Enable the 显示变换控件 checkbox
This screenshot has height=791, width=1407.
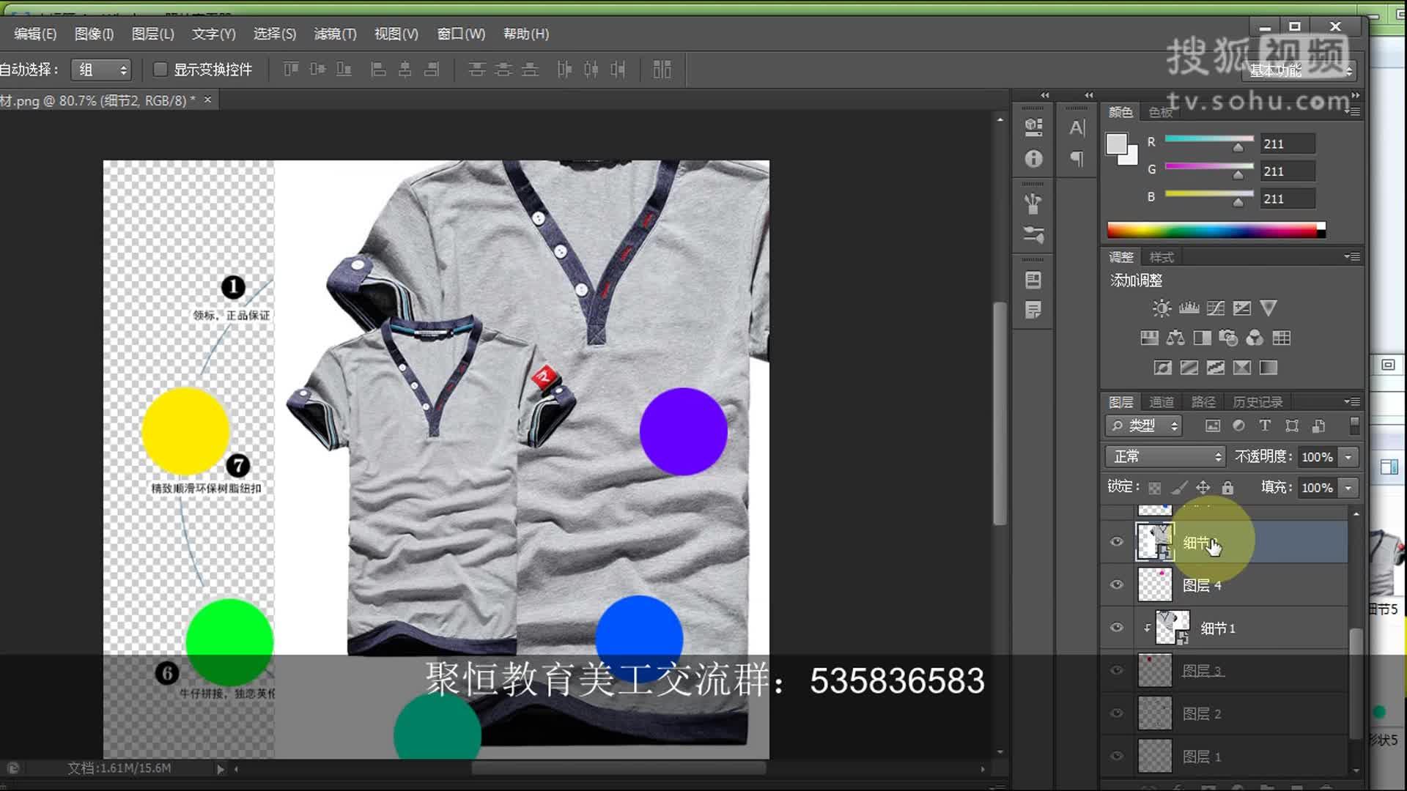[160, 70]
